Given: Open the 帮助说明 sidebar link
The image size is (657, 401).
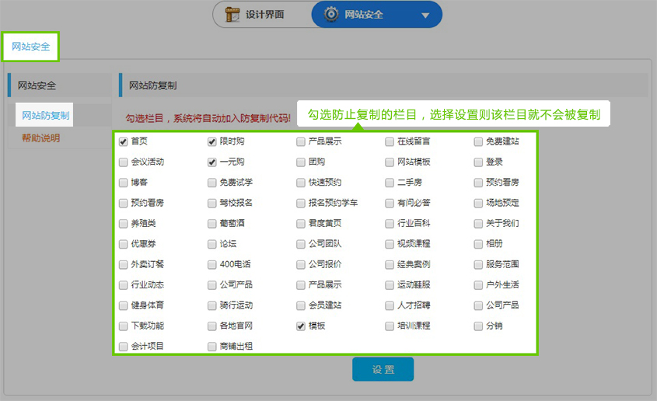Looking at the screenshot, I should click(40, 138).
